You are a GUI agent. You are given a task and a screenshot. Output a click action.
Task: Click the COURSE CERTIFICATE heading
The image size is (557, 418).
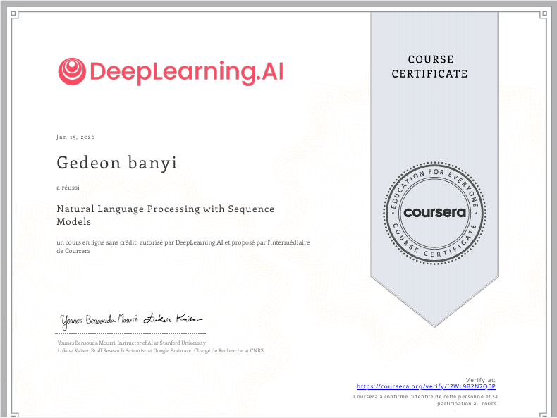(x=430, y=66)
